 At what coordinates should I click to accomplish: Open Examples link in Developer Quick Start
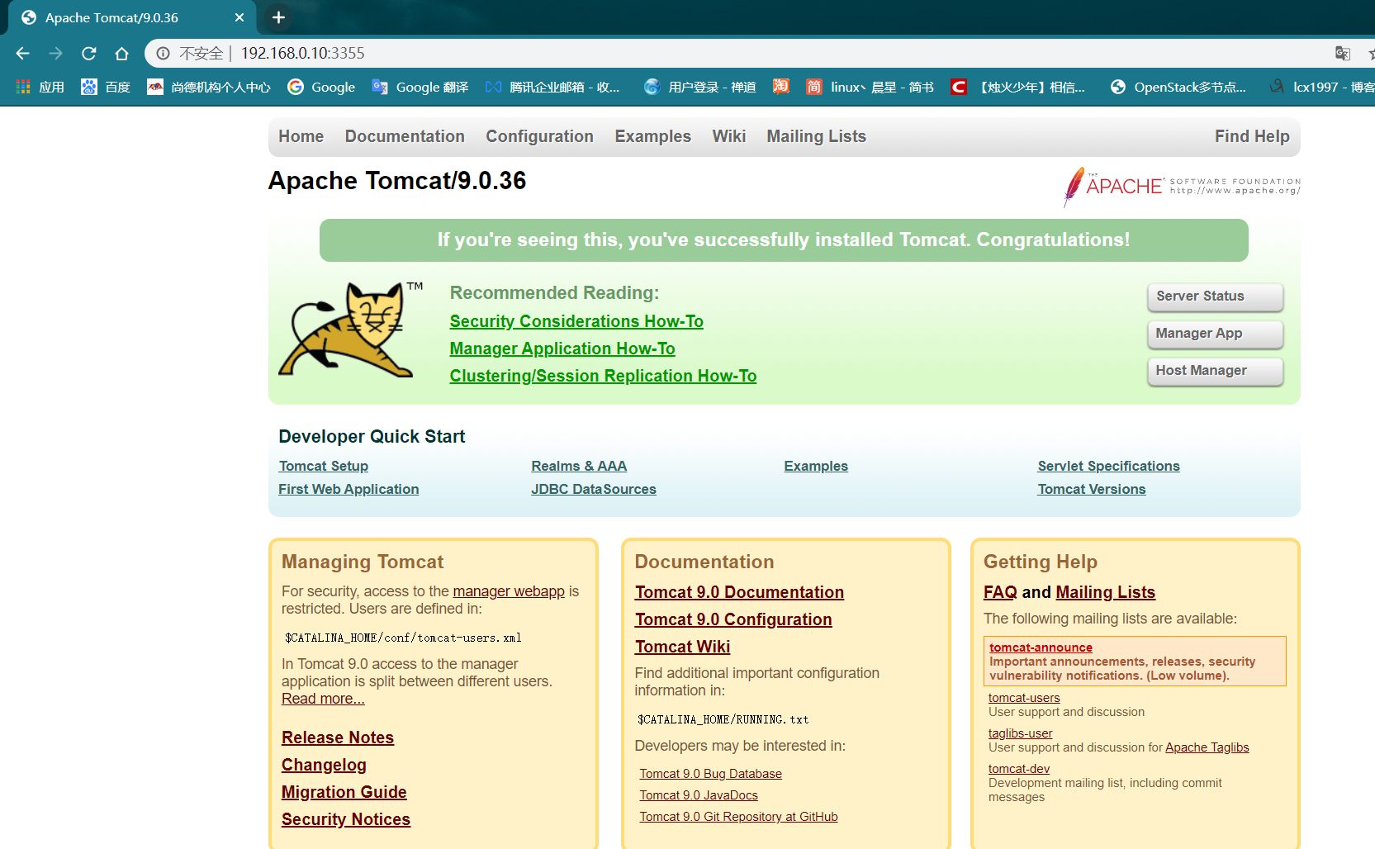816,466
